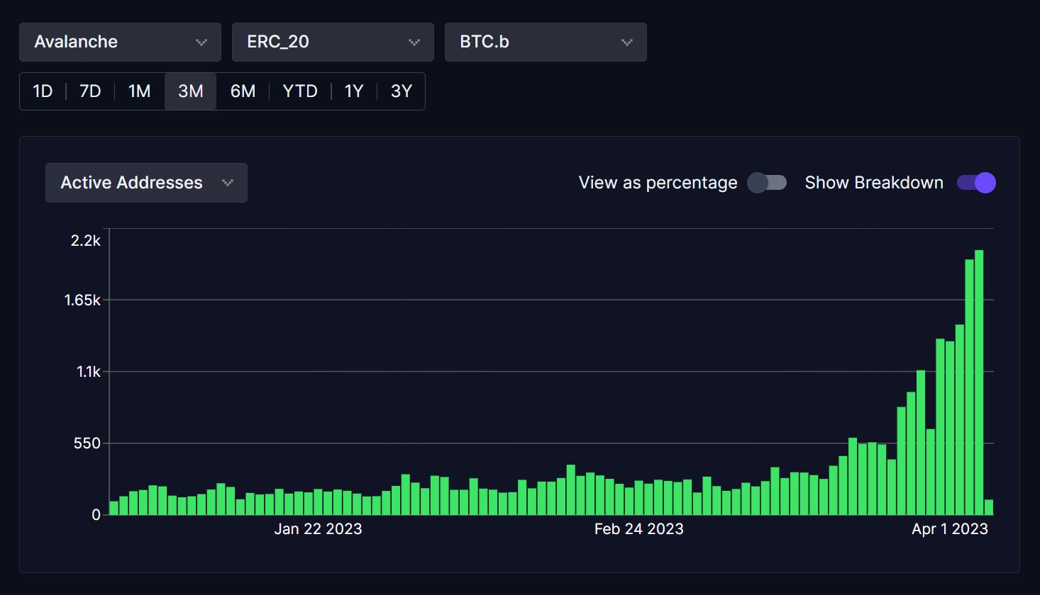This screenshot has width=1040, height=595.
Task: Click the Feb 24 2023 axis label
Action: pyautogui.click(x=639, y=529)
